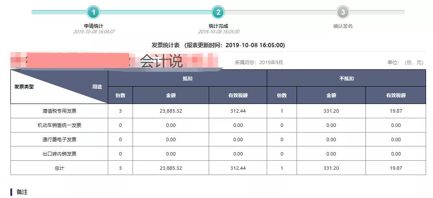
Task: Click 312.44 in 总计 row
Action: point(238,168)
